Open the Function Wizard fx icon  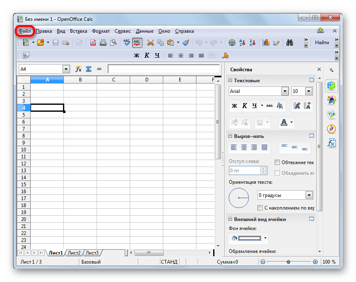78,69
